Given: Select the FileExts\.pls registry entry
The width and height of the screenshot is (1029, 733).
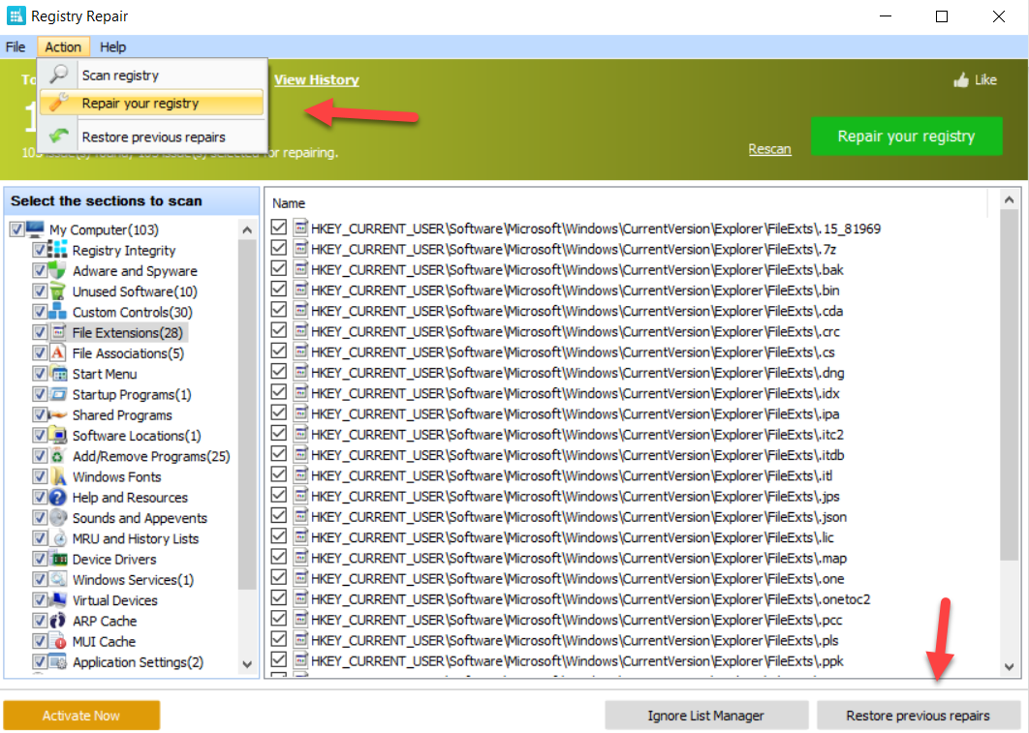Looking at the screenshot, I should click(575, 640).
